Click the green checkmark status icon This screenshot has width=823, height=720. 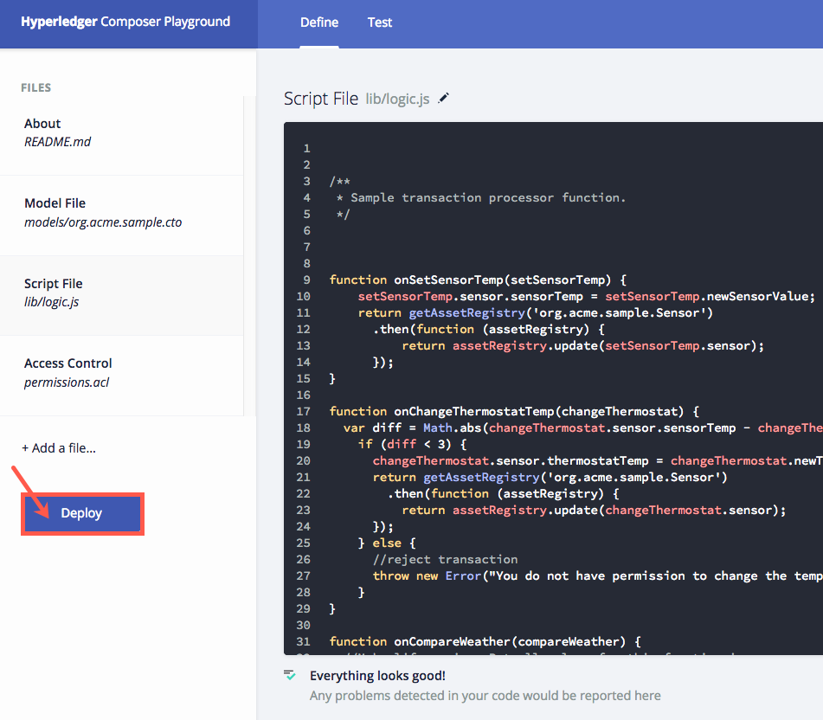pyautogui.click(x=290, y=675)
